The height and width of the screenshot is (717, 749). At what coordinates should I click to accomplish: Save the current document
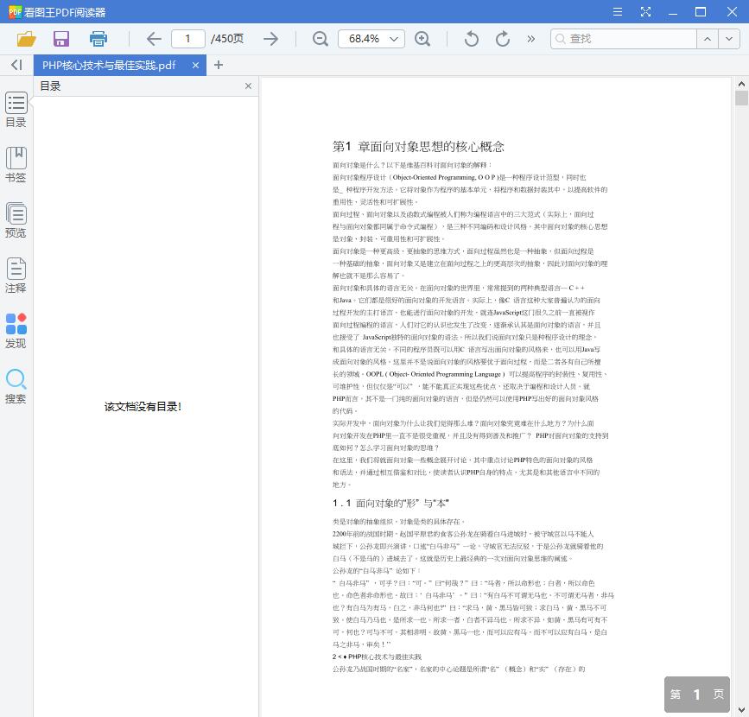pos(60,39)
